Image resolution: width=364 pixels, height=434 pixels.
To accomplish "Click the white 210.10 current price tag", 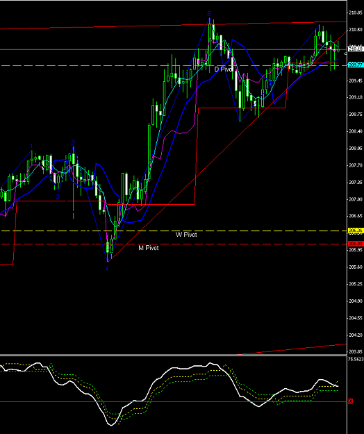I will (x=356, y=49).
